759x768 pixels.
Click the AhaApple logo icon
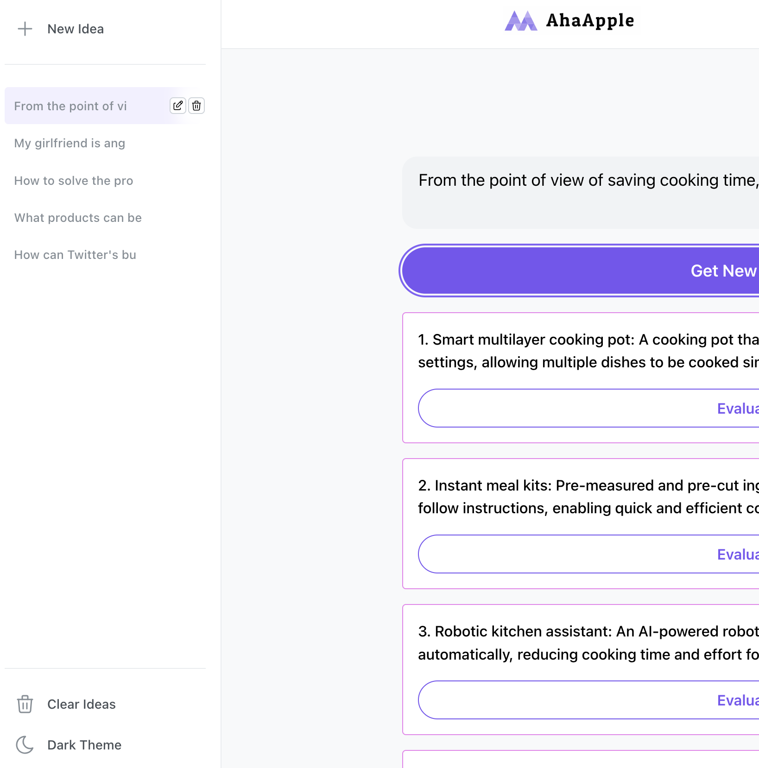(x=521, y=20)
